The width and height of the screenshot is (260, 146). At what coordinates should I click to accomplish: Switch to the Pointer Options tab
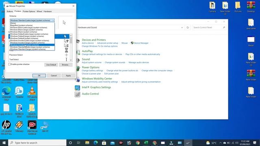pyautogui.click(x=29, y=11)
